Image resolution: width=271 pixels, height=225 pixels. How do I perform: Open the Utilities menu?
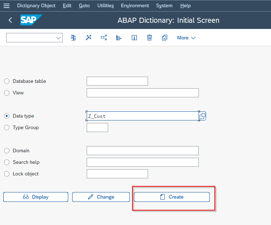point(105,6)
